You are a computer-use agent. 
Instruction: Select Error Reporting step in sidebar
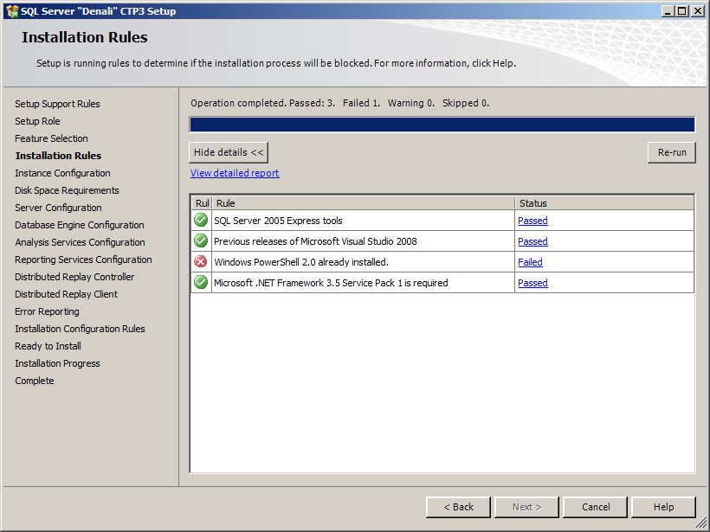click(x=47, y=311)
